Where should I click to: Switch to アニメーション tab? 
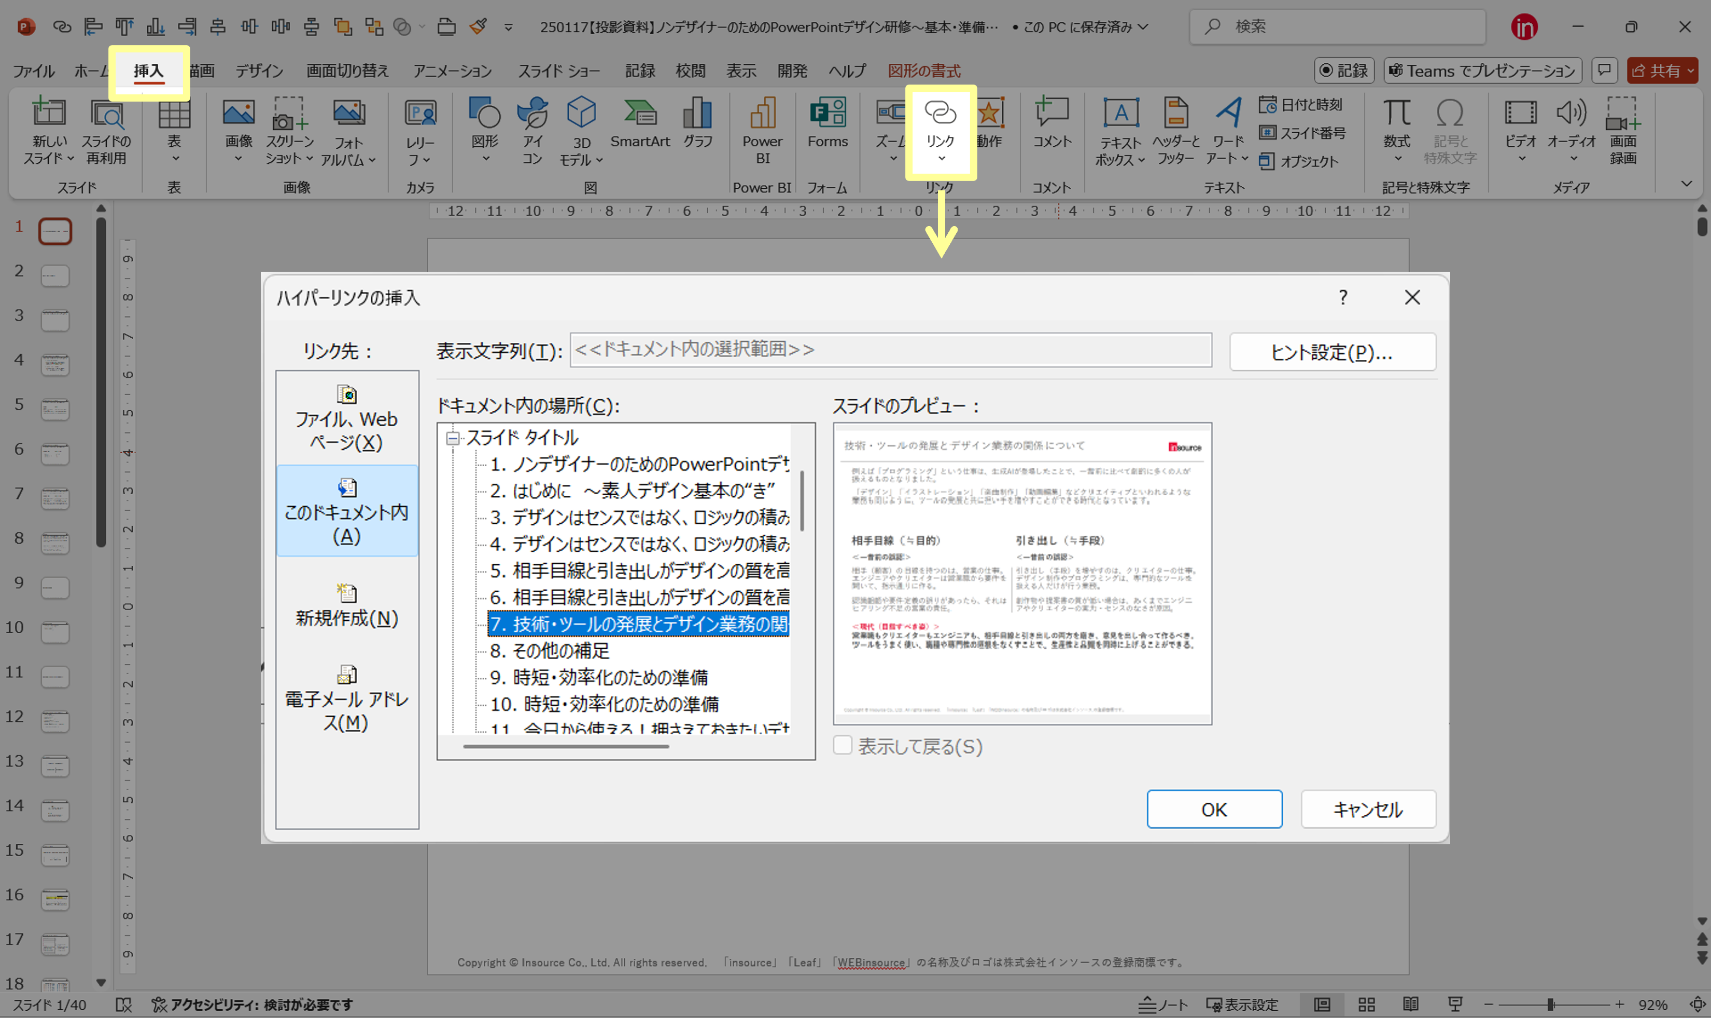453,71
